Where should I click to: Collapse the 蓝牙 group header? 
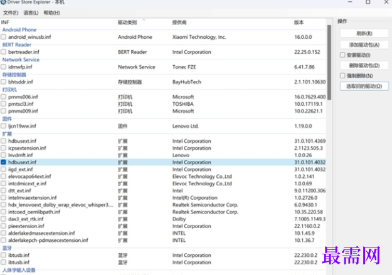[7, 248]
